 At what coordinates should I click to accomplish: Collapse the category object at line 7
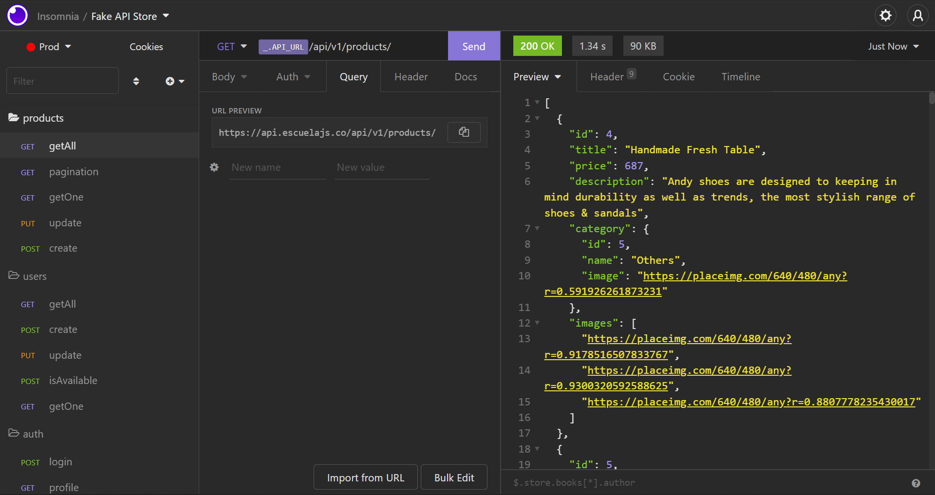pyautogui.click(x=537, y=228)
